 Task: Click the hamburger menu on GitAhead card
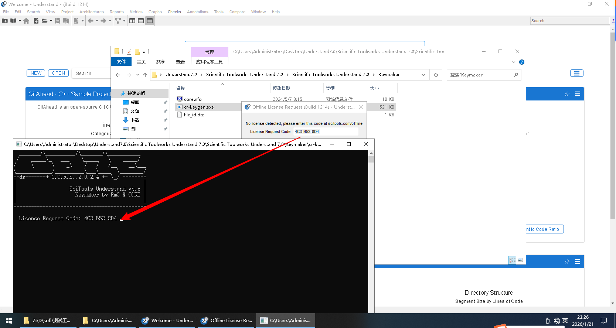point(577,94)
